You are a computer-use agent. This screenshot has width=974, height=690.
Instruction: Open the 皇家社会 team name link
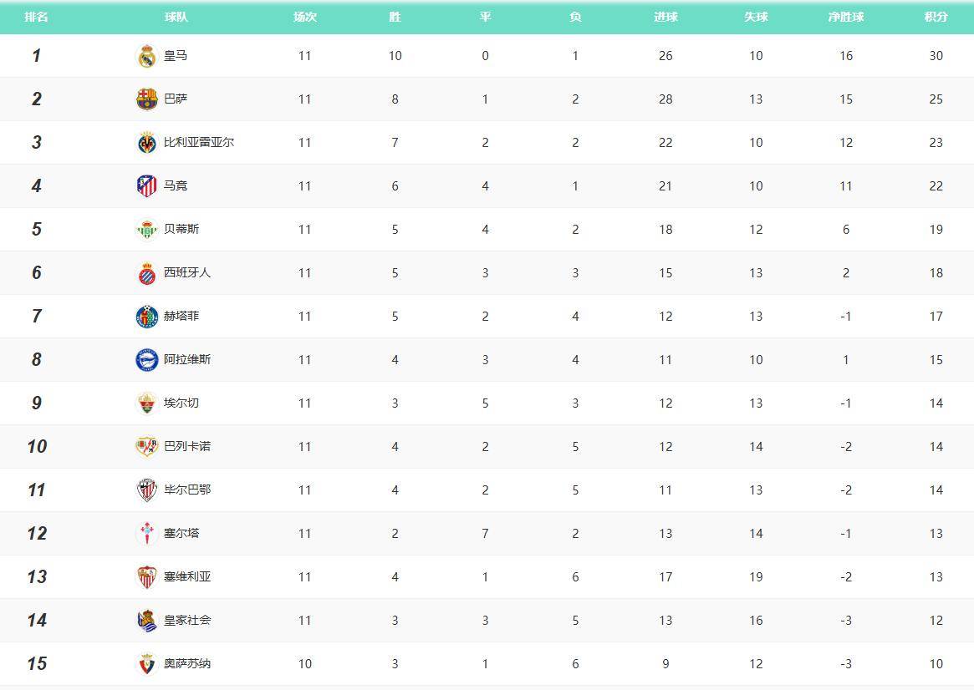pyautogui.click(x=187, y=620)
